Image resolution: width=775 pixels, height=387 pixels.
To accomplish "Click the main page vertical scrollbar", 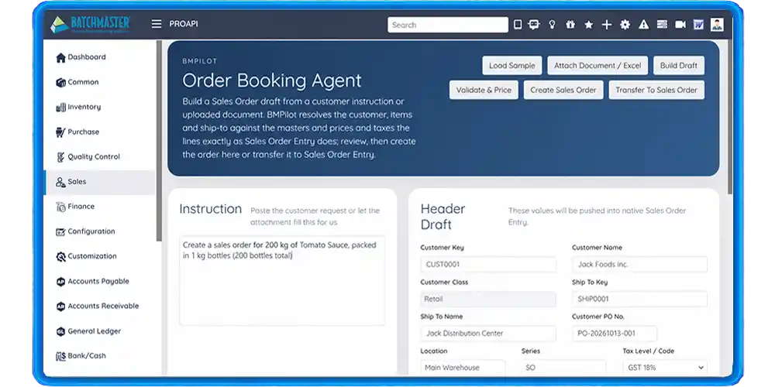I will point(730,117).
